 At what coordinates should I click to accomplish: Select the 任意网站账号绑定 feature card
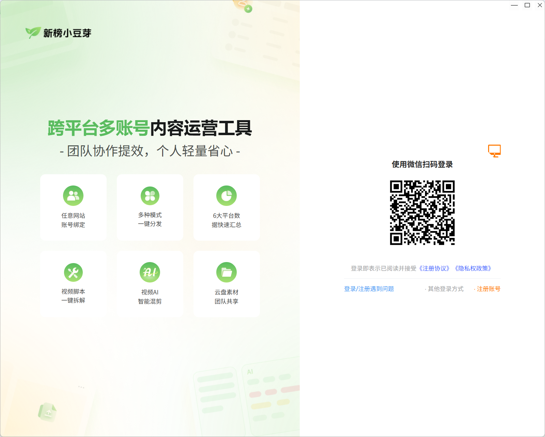pyautogui.click(x=73, y=207)
